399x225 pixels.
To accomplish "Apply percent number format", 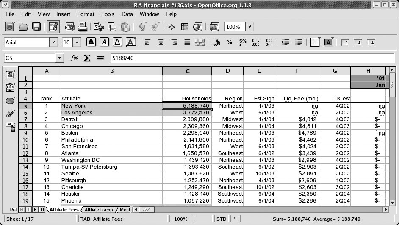I will click(x=229, y=42).
